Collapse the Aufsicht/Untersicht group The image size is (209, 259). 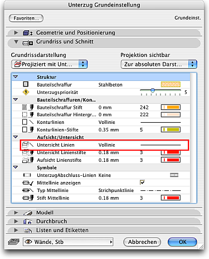tap(16, 137)
